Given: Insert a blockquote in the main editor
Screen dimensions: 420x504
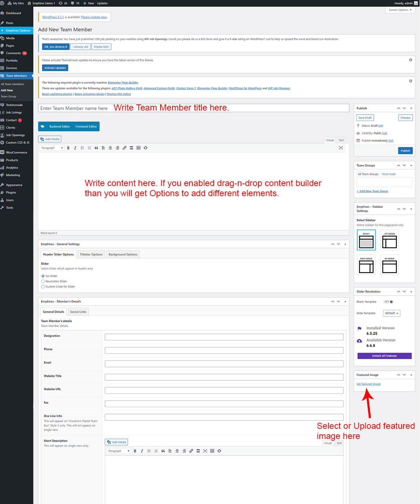Looking at the screenshot, I should tap(96, 148).
